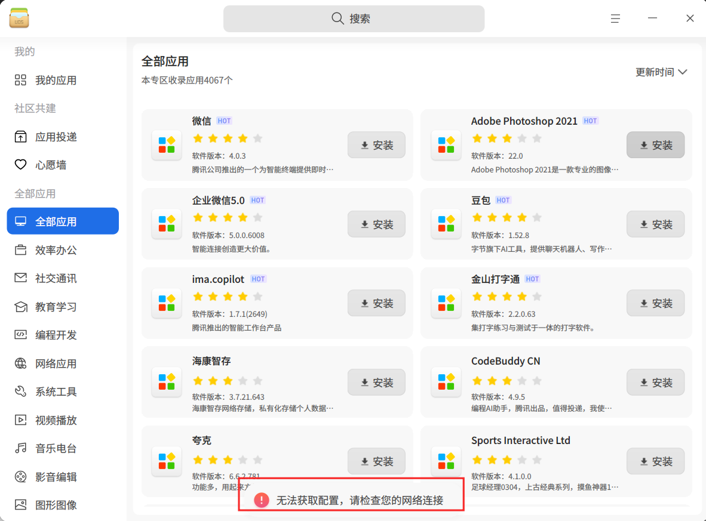Click the 搜索 input field

[x=354, y=19]
